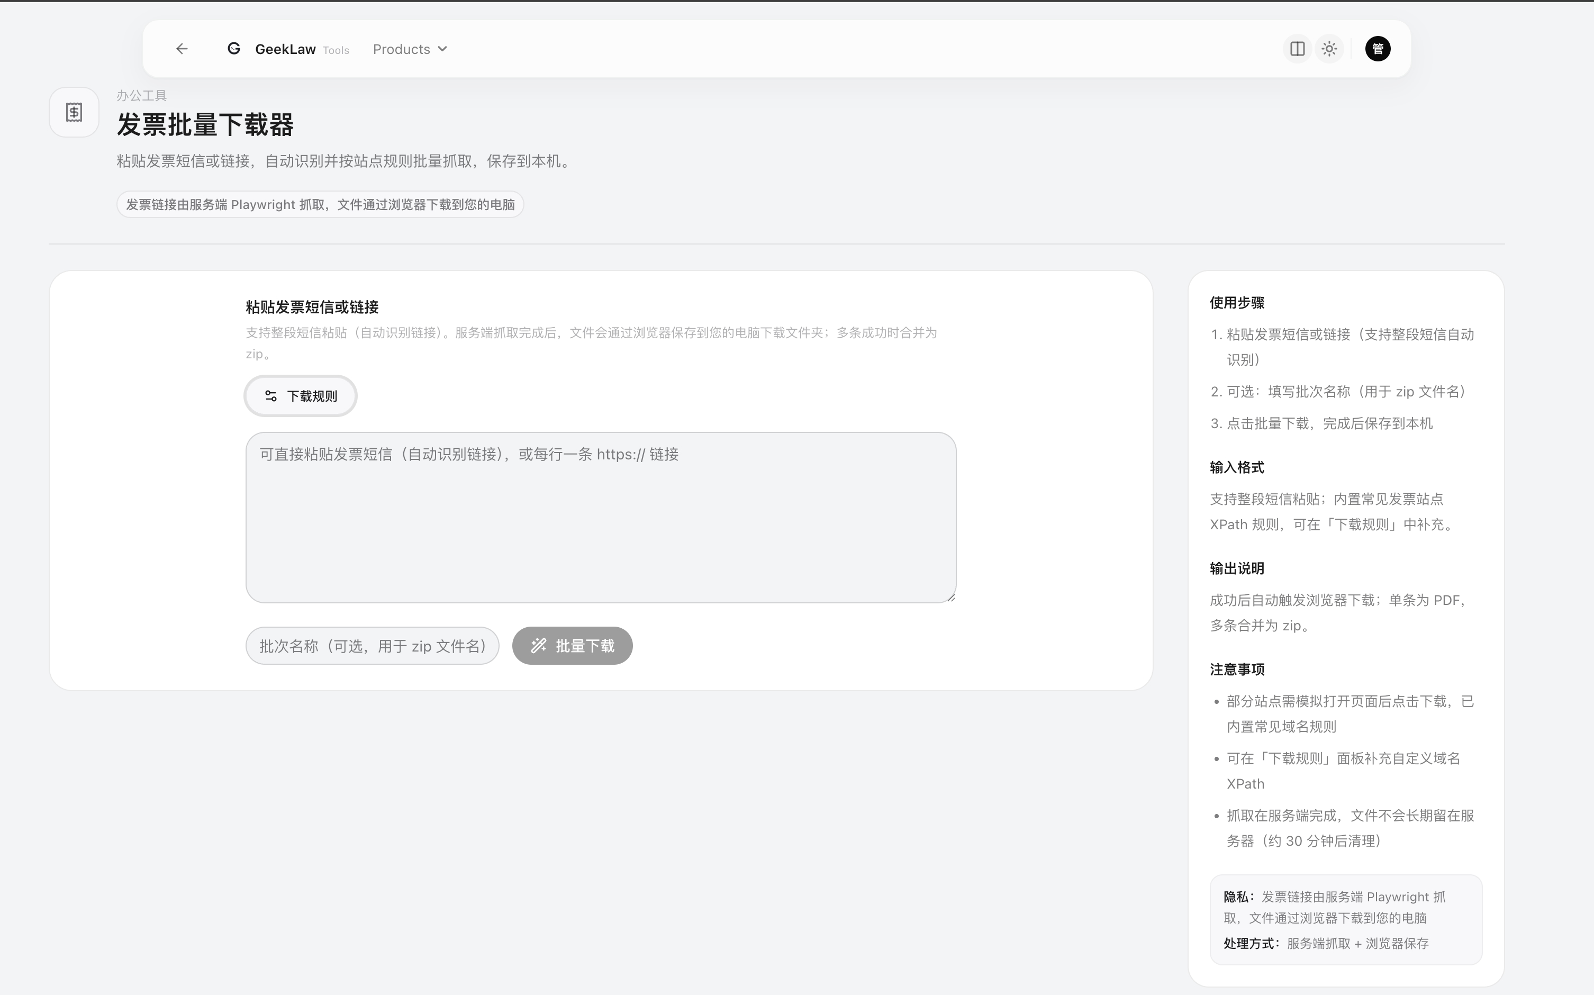Switch theme with the sun icon
This screenshot has width=1594, height=995.
point(1329,49)
